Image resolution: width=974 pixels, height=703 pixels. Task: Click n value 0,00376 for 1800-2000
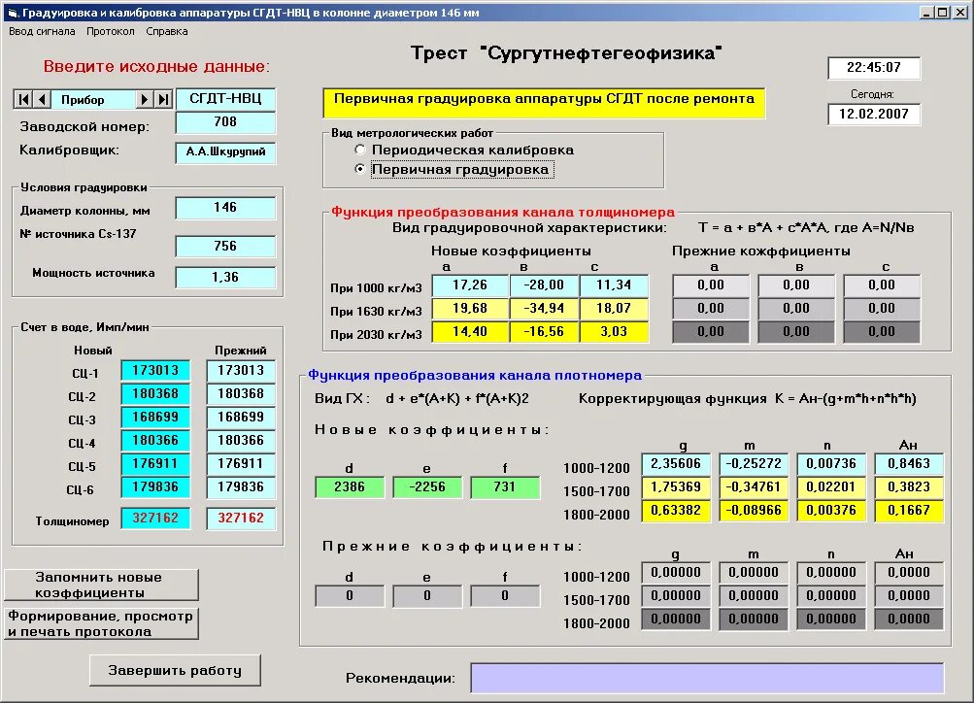tap(831, 511)
